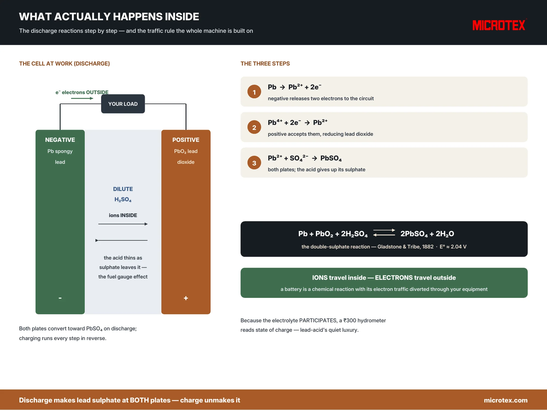Click the step 1 number badge
Screen dimensions: 547x410
pyautogui.click(x=254, y=92)
